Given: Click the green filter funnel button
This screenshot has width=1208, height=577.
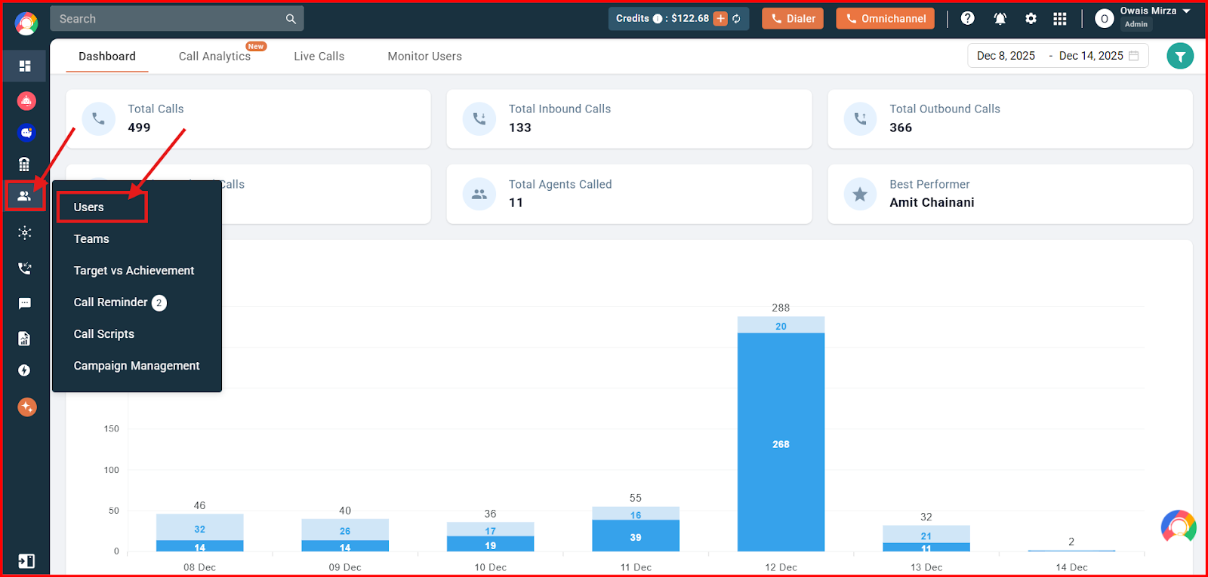Looking at the screenshot, I should point(1180,57).
